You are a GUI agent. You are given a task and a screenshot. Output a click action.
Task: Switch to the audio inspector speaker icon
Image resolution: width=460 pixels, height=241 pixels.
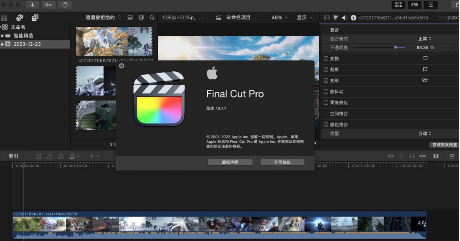(345, 18)
